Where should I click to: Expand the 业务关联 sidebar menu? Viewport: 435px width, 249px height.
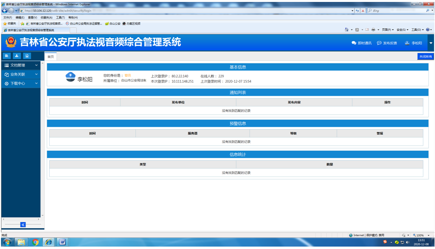(21, 74)
